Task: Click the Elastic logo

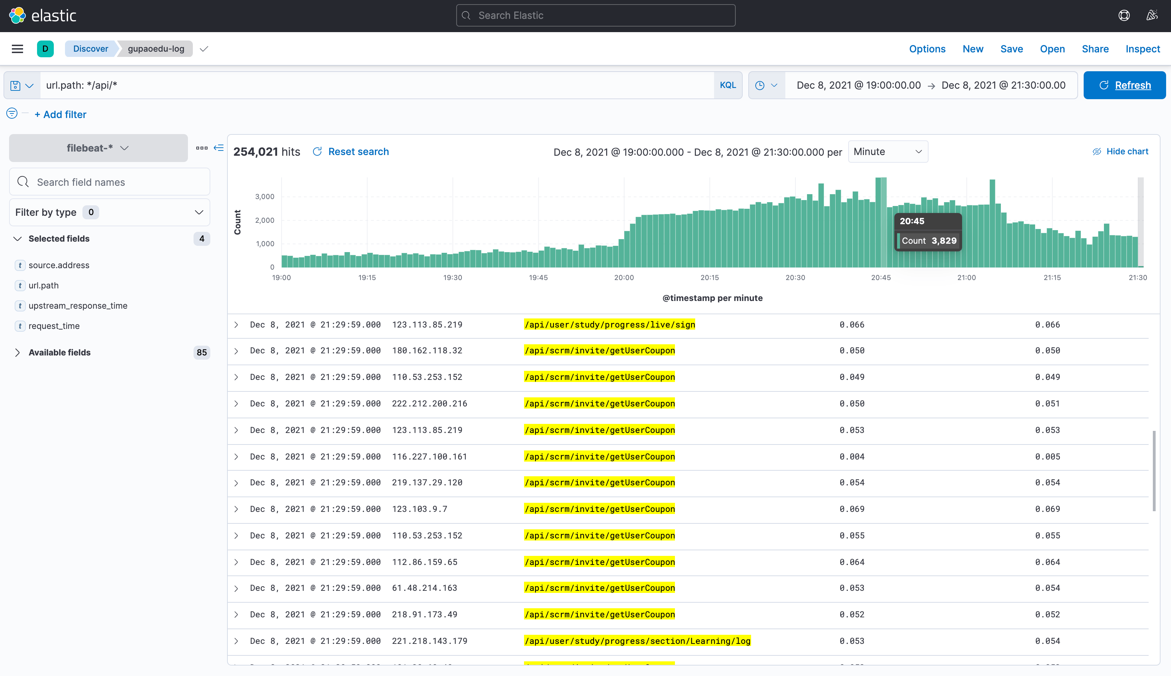Action: (43, 15)
